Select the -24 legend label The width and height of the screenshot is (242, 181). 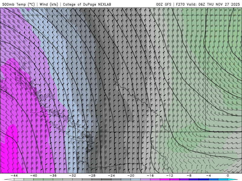[x=111, y=176]
